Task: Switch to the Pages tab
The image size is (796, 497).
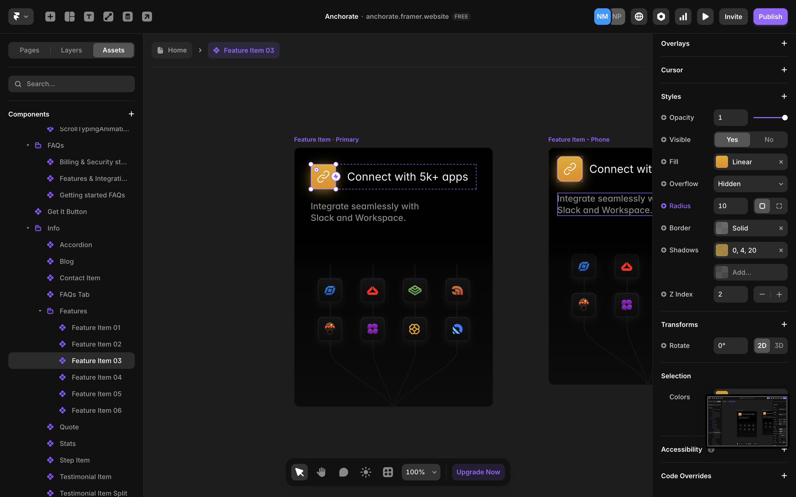Action: [29, 50]
